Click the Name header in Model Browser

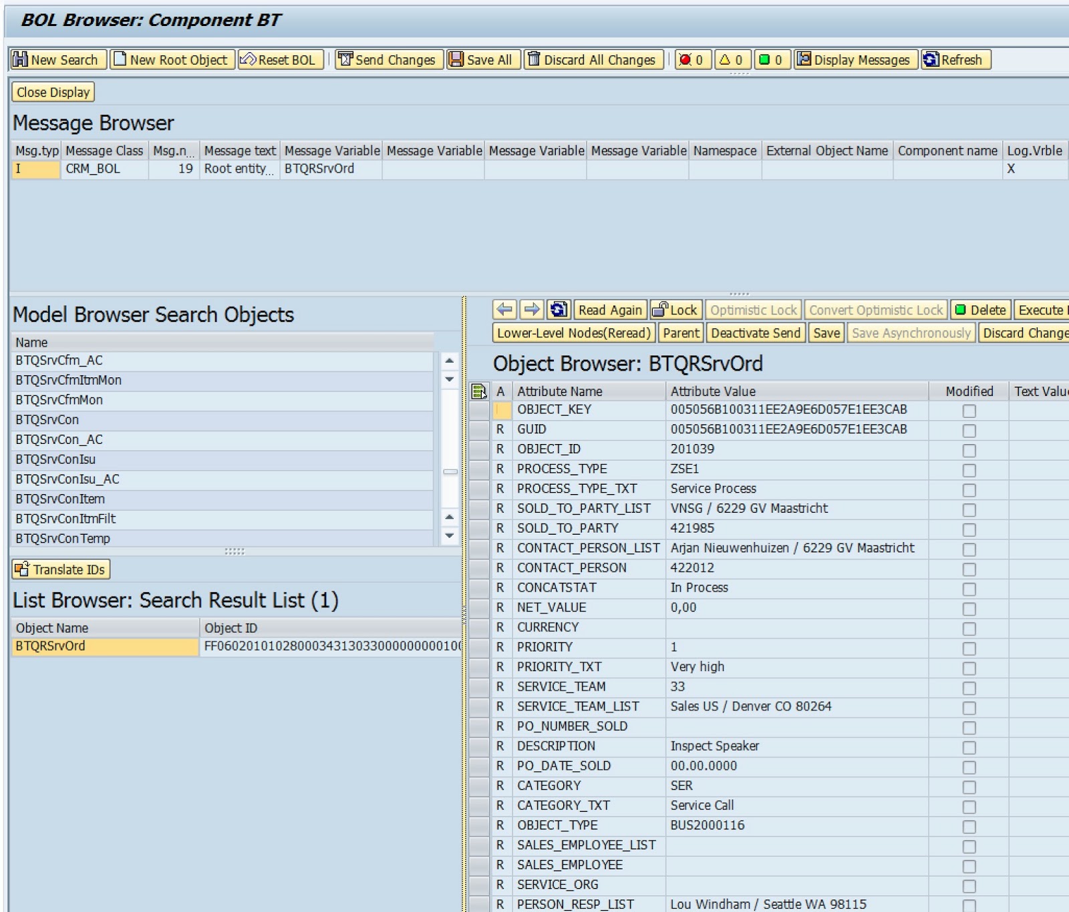tap(222, 343)
